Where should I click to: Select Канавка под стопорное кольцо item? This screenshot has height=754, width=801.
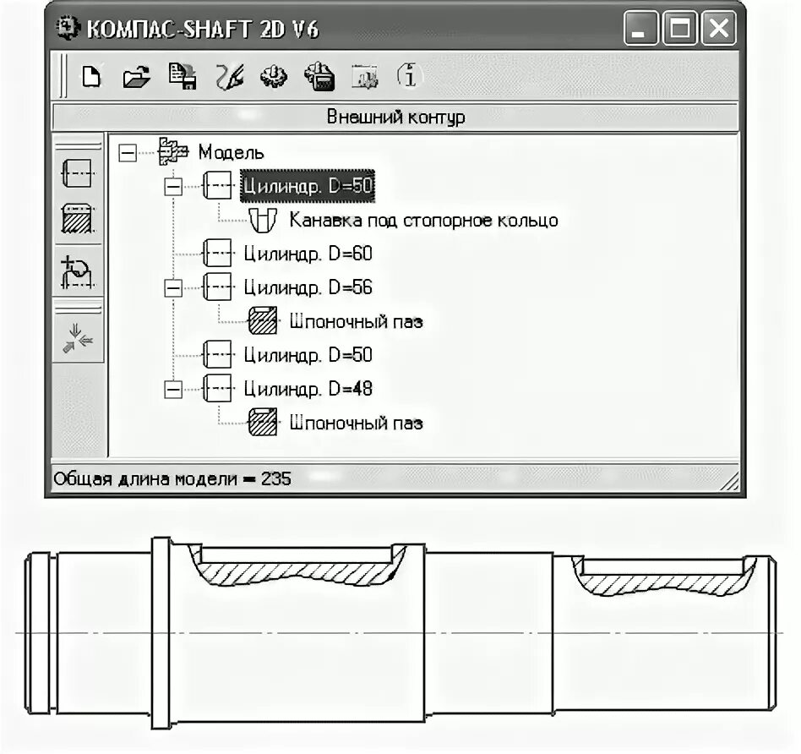point(423,221)
